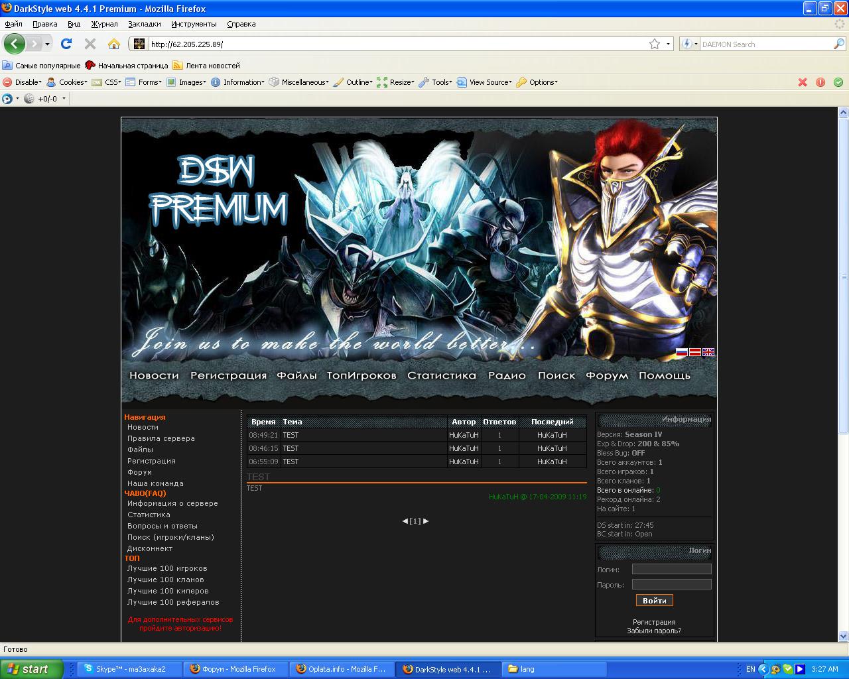Click Регистрация in the banner navigation
This screenshot has width=849, height=679.
228,375
